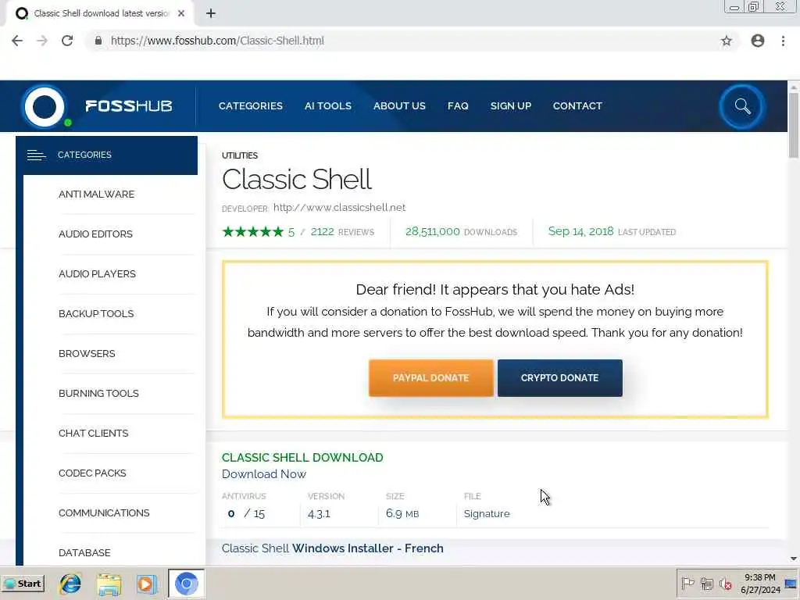
Task: Click the browser forward arrow
Action: coord(42,41)
